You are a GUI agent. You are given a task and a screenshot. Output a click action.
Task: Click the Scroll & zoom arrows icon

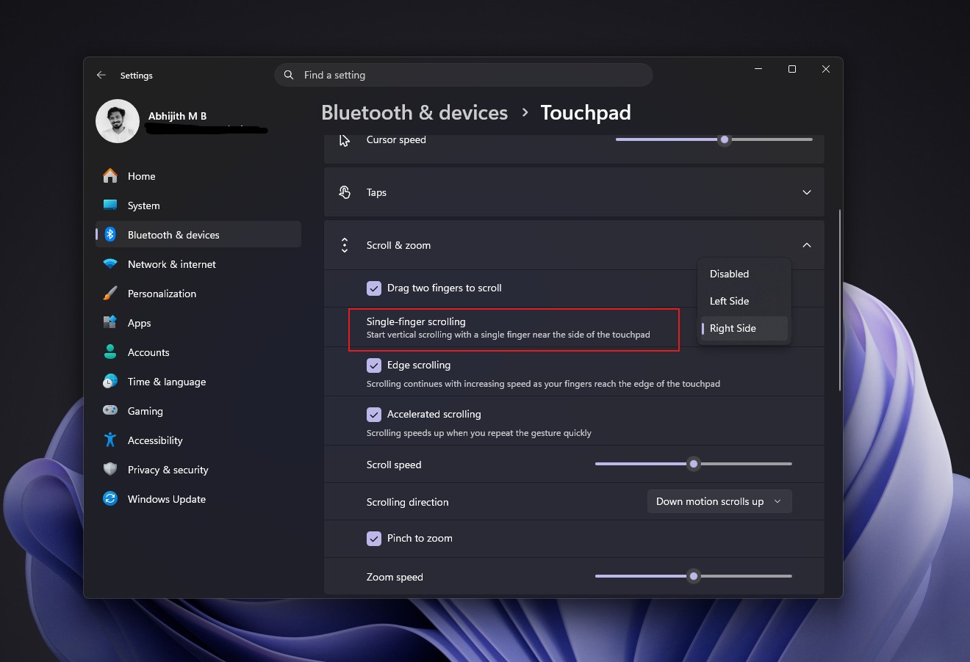345,245
